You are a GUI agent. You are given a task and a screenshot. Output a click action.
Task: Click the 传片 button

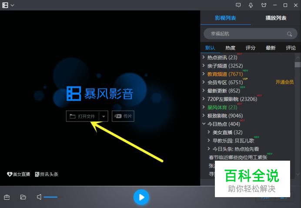point(123,116)
